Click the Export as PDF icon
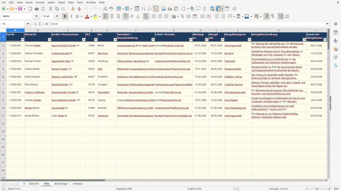The image size is (341, 191). coord(30,9)
